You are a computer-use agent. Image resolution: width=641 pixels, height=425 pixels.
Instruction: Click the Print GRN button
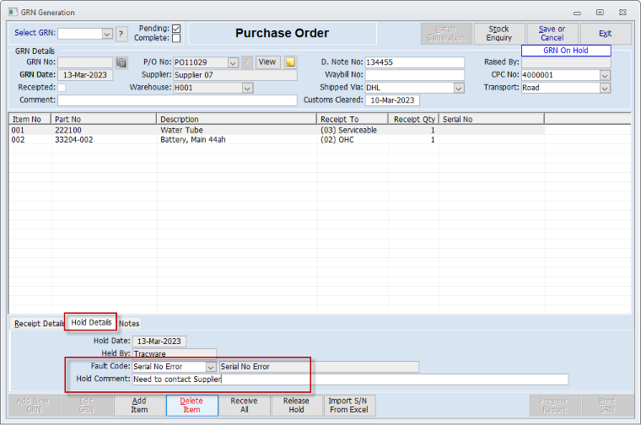tap(607, 406)
